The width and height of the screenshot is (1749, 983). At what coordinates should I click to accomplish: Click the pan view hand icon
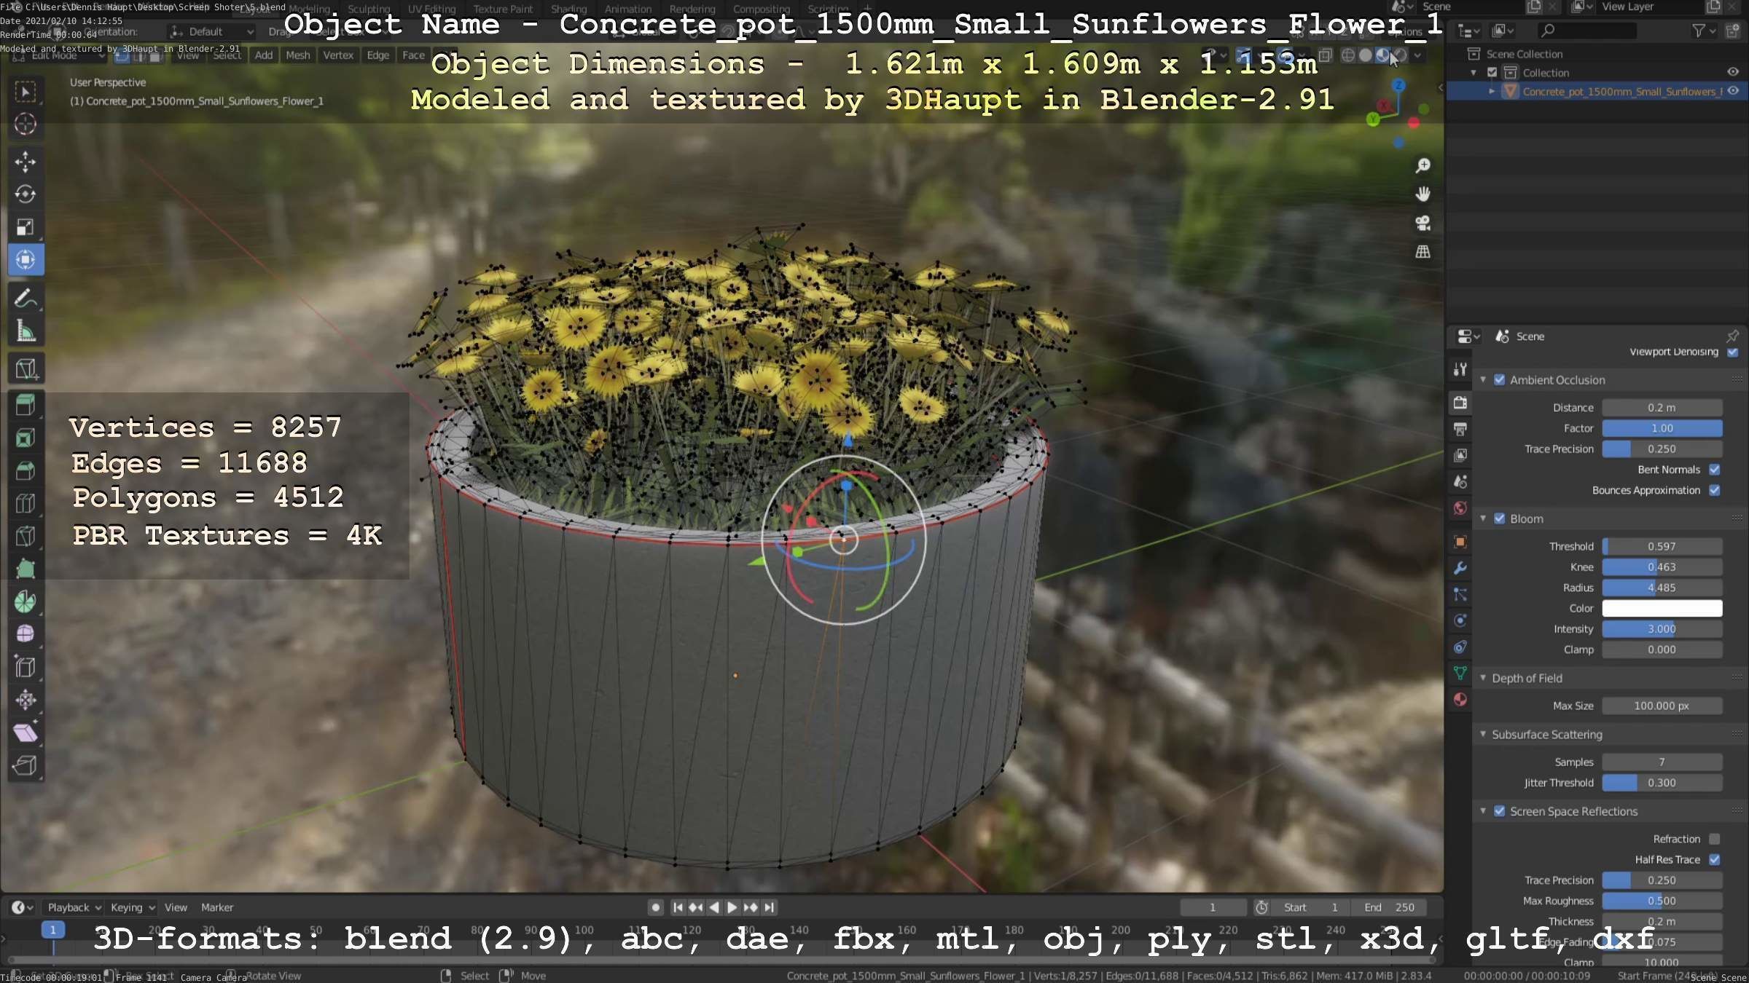(x=1423, y=194)
